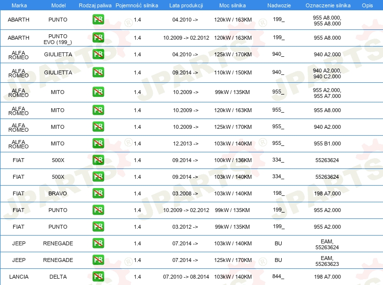Click the fuel icon in the RENEGADE 103kW row
Viewport: 383px width, 285px height.
(x=98, y=243)
